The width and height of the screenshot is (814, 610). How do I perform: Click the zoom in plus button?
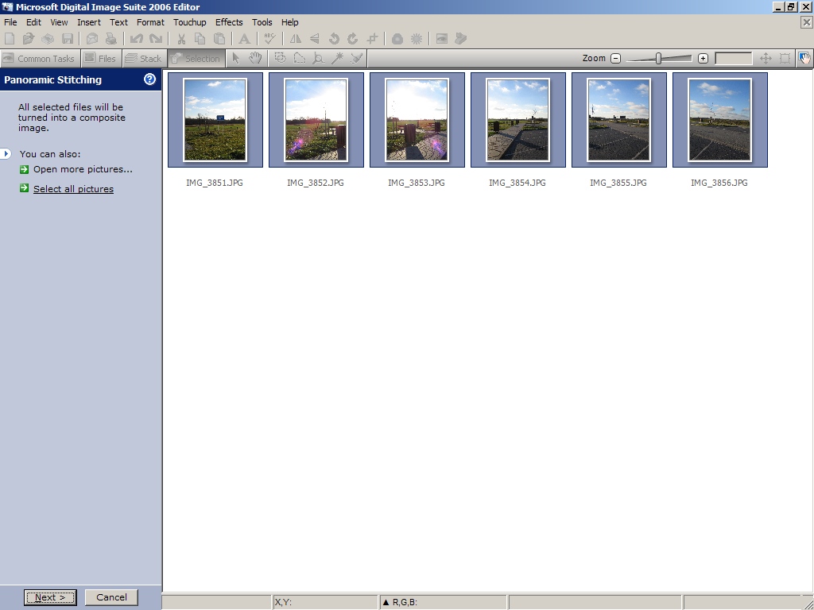click(x=703, y=58)
